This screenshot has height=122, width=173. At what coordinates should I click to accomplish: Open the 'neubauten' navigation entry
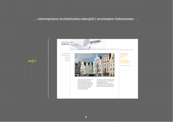67,57
